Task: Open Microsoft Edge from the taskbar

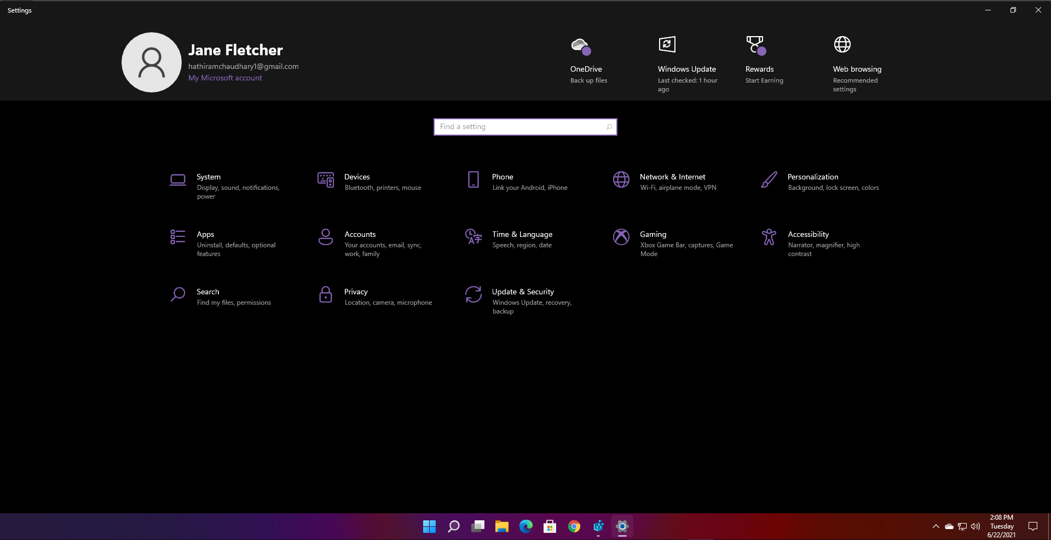Action: (526, 526)
